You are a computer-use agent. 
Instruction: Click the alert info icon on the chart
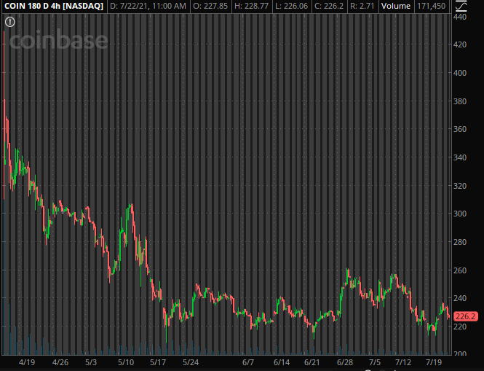(x=10, y=22)
